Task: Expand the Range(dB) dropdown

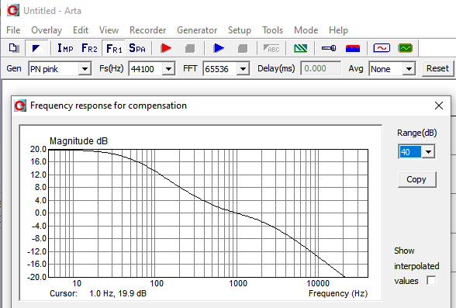Action: (x=428, y=152)
